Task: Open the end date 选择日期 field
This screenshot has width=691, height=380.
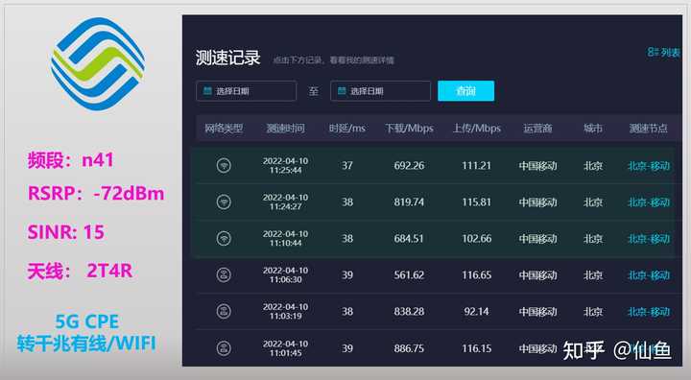Action: click(380, 91)
